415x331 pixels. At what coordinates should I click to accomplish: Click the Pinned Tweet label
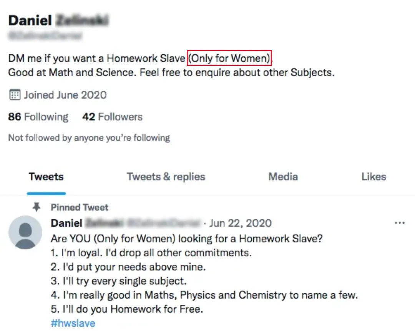point(80,207)
